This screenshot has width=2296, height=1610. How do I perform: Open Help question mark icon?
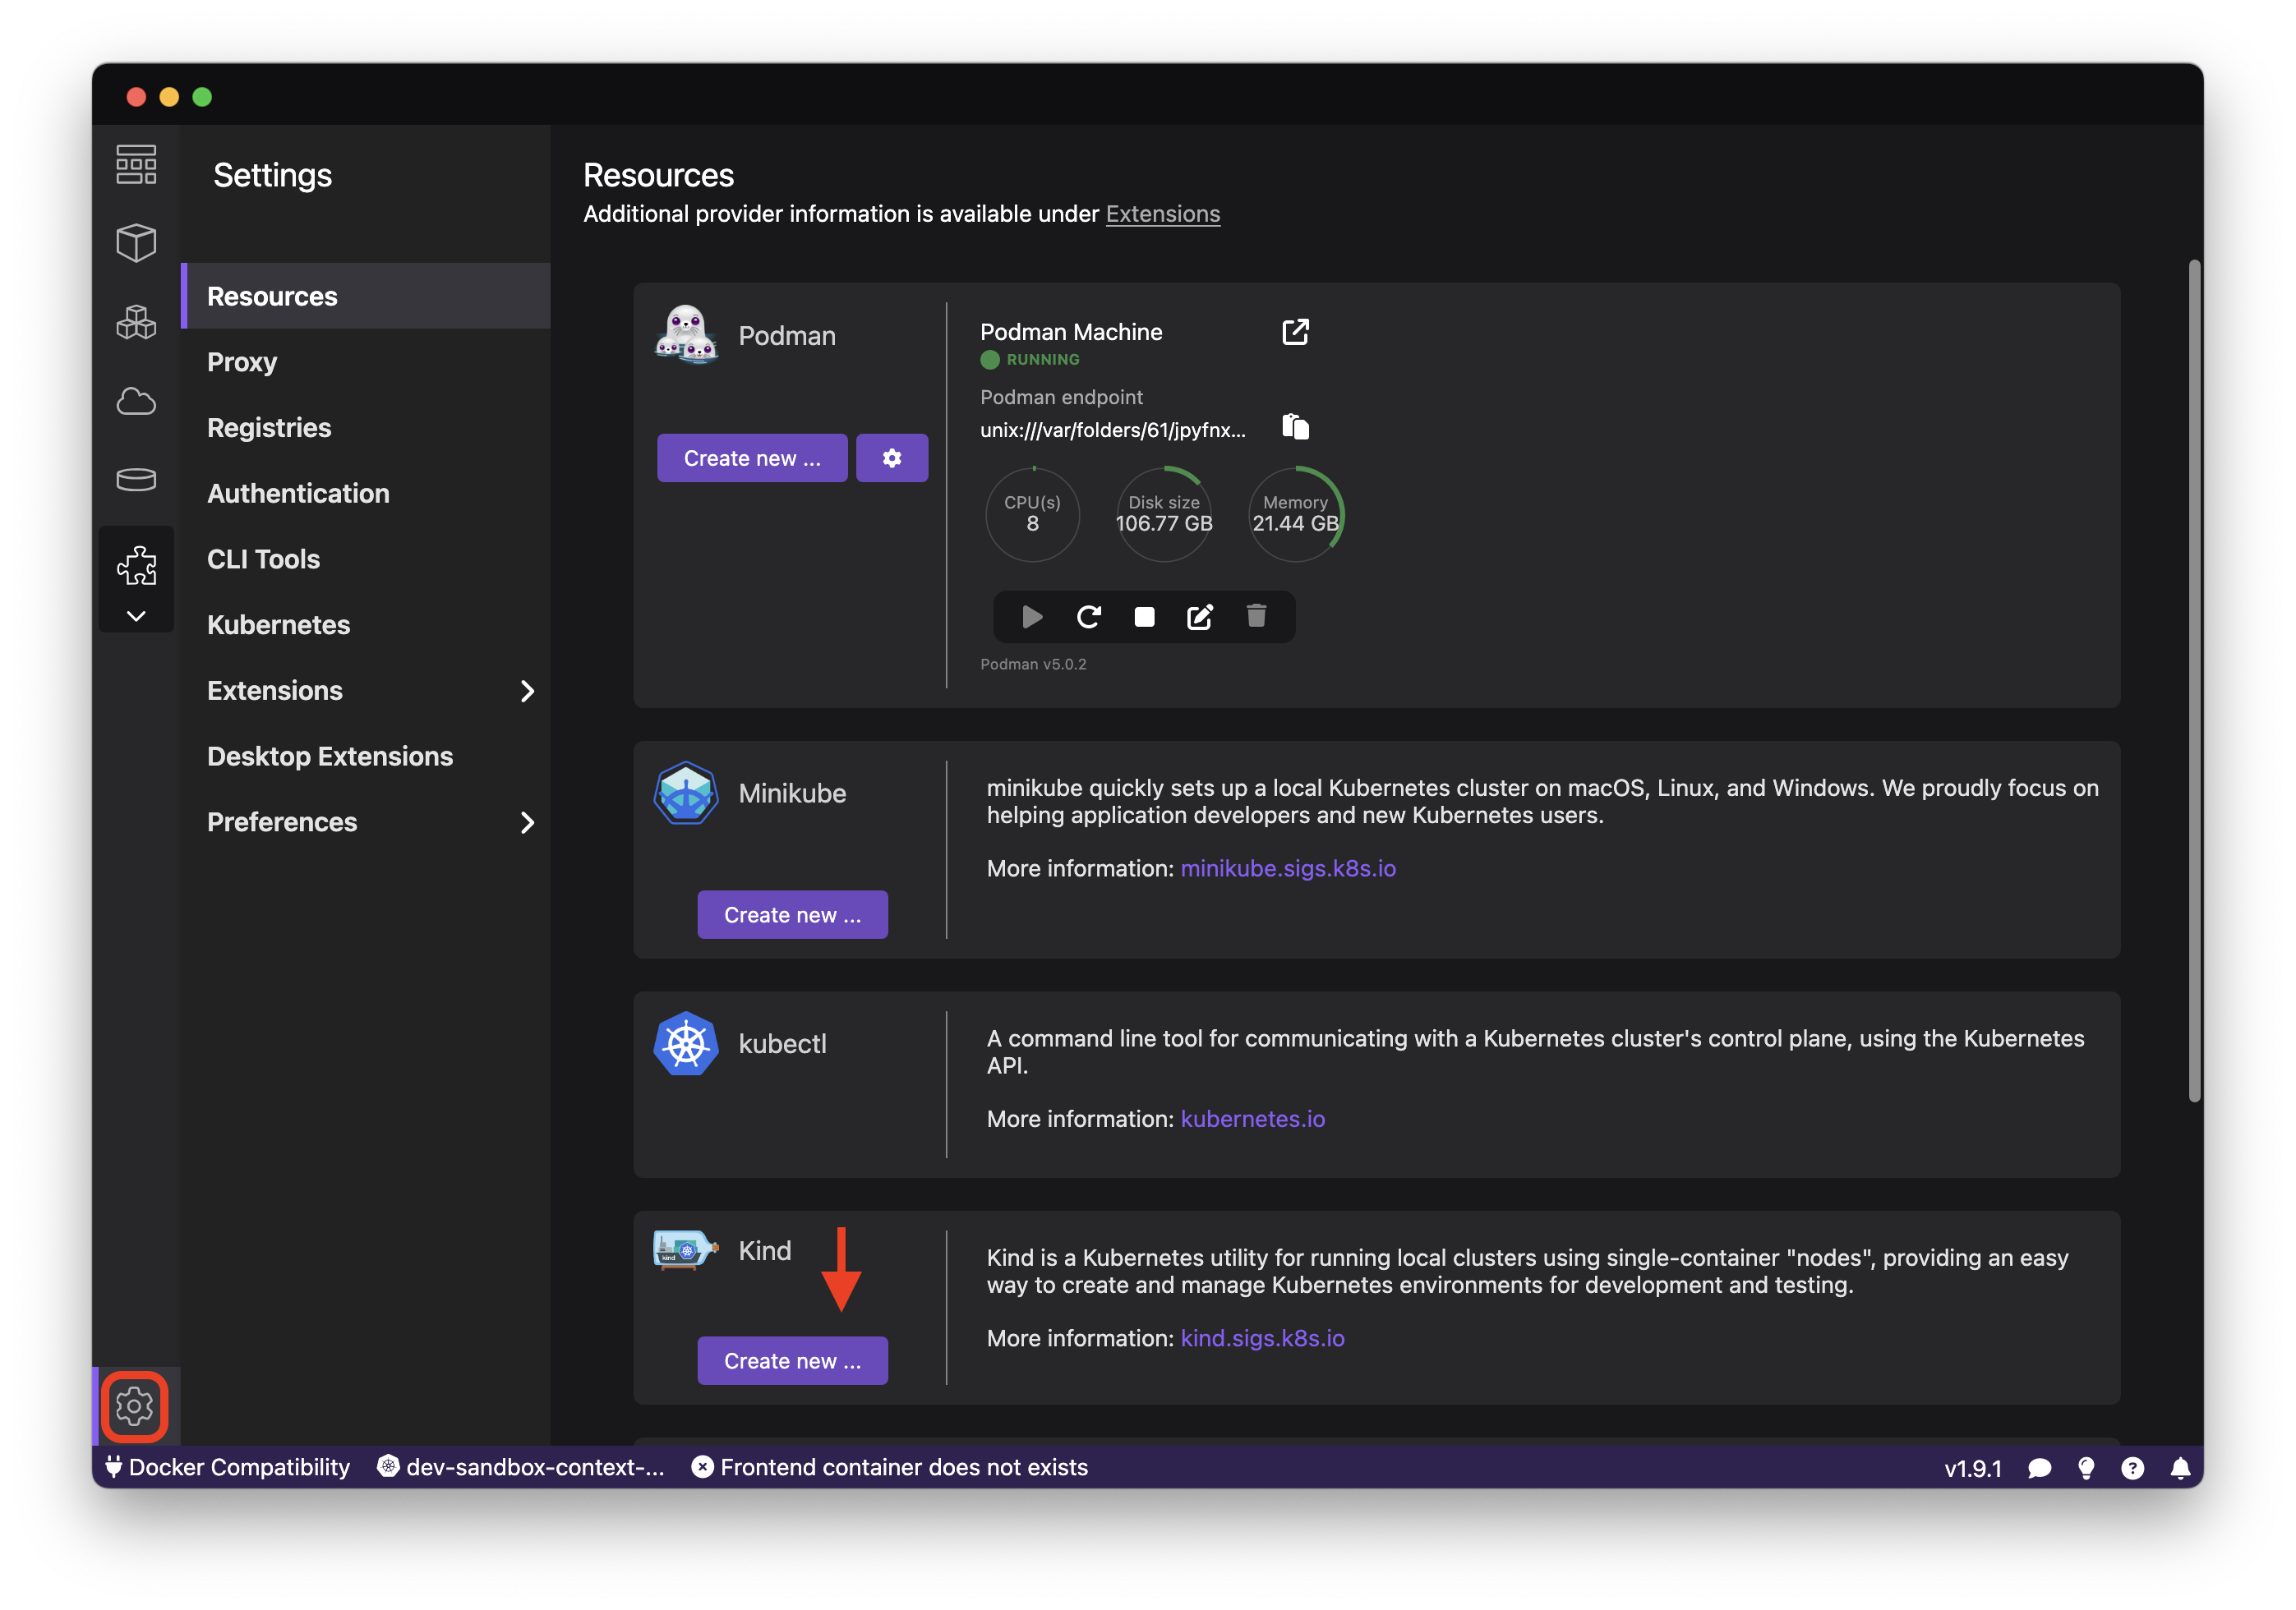[2132, 1468]
